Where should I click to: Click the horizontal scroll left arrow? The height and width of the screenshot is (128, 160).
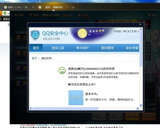pos(31,108)
